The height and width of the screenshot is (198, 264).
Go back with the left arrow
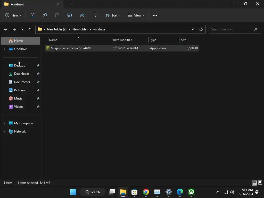(5, 29)
